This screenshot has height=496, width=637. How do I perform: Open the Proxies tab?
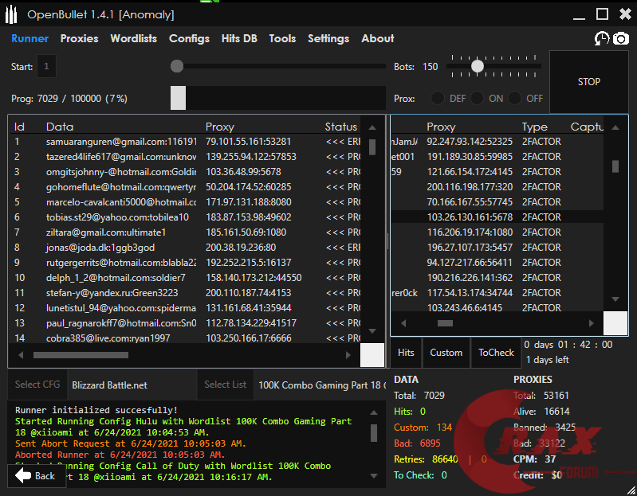79,38
